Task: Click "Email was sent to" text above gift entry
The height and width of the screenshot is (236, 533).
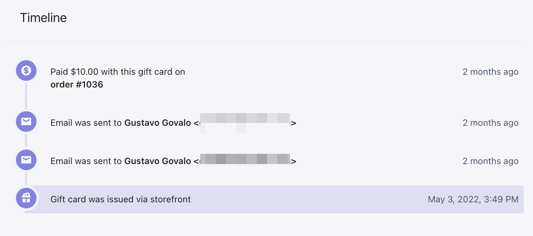Action: click(x=86, y=161)
